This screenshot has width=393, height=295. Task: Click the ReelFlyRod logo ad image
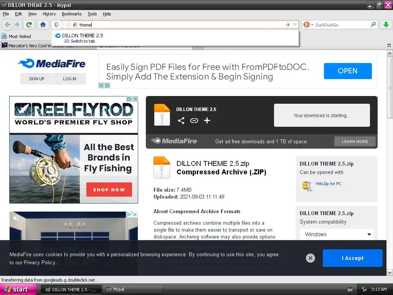pos(74,114)
